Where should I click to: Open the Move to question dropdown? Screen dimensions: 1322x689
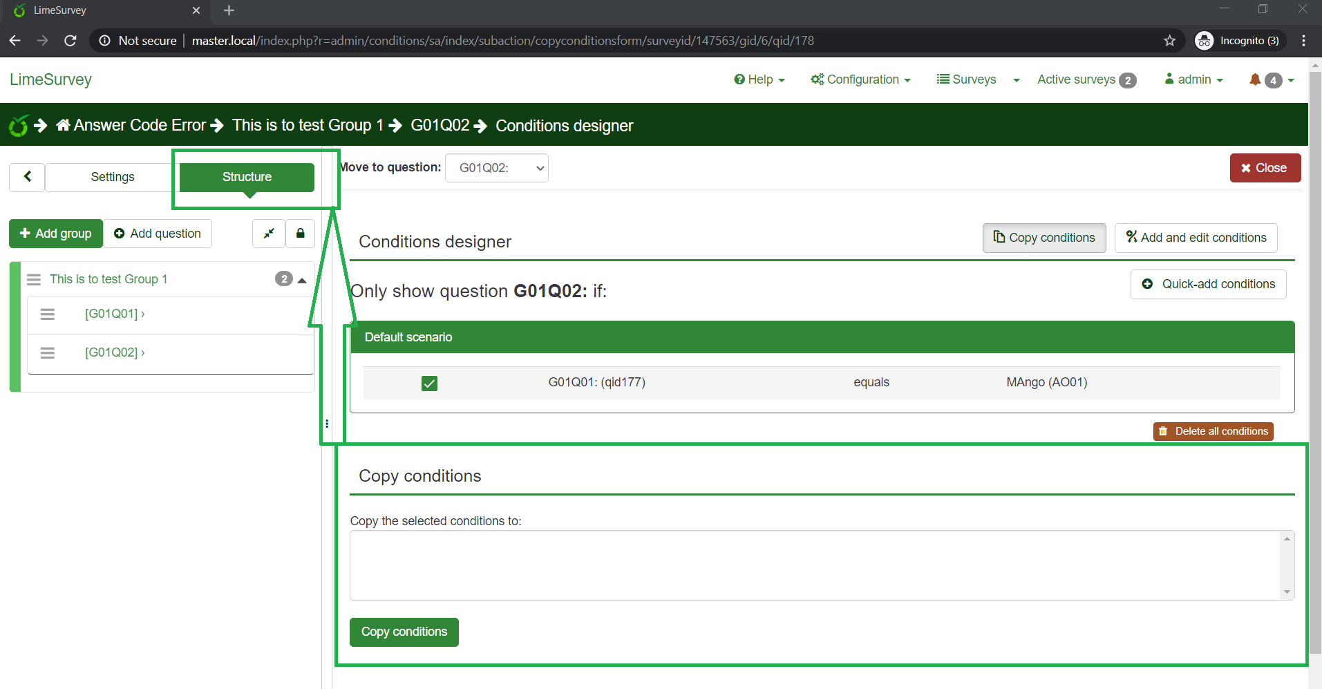(496, 168)
